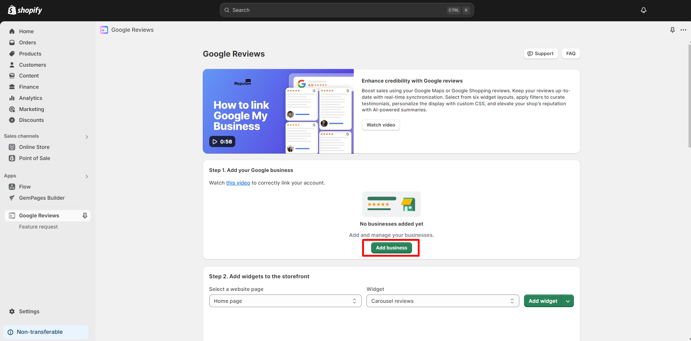Open the notifications bell
Screen dimensions: 691x341
(643, 10)
